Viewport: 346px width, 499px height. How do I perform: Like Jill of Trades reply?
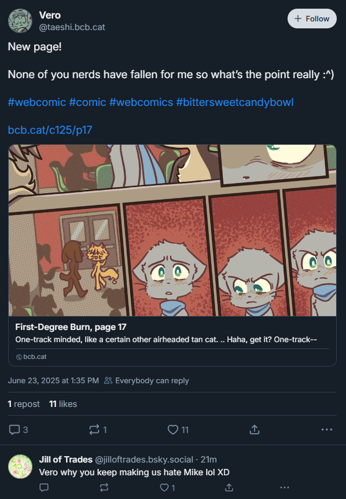coord(167,487)
